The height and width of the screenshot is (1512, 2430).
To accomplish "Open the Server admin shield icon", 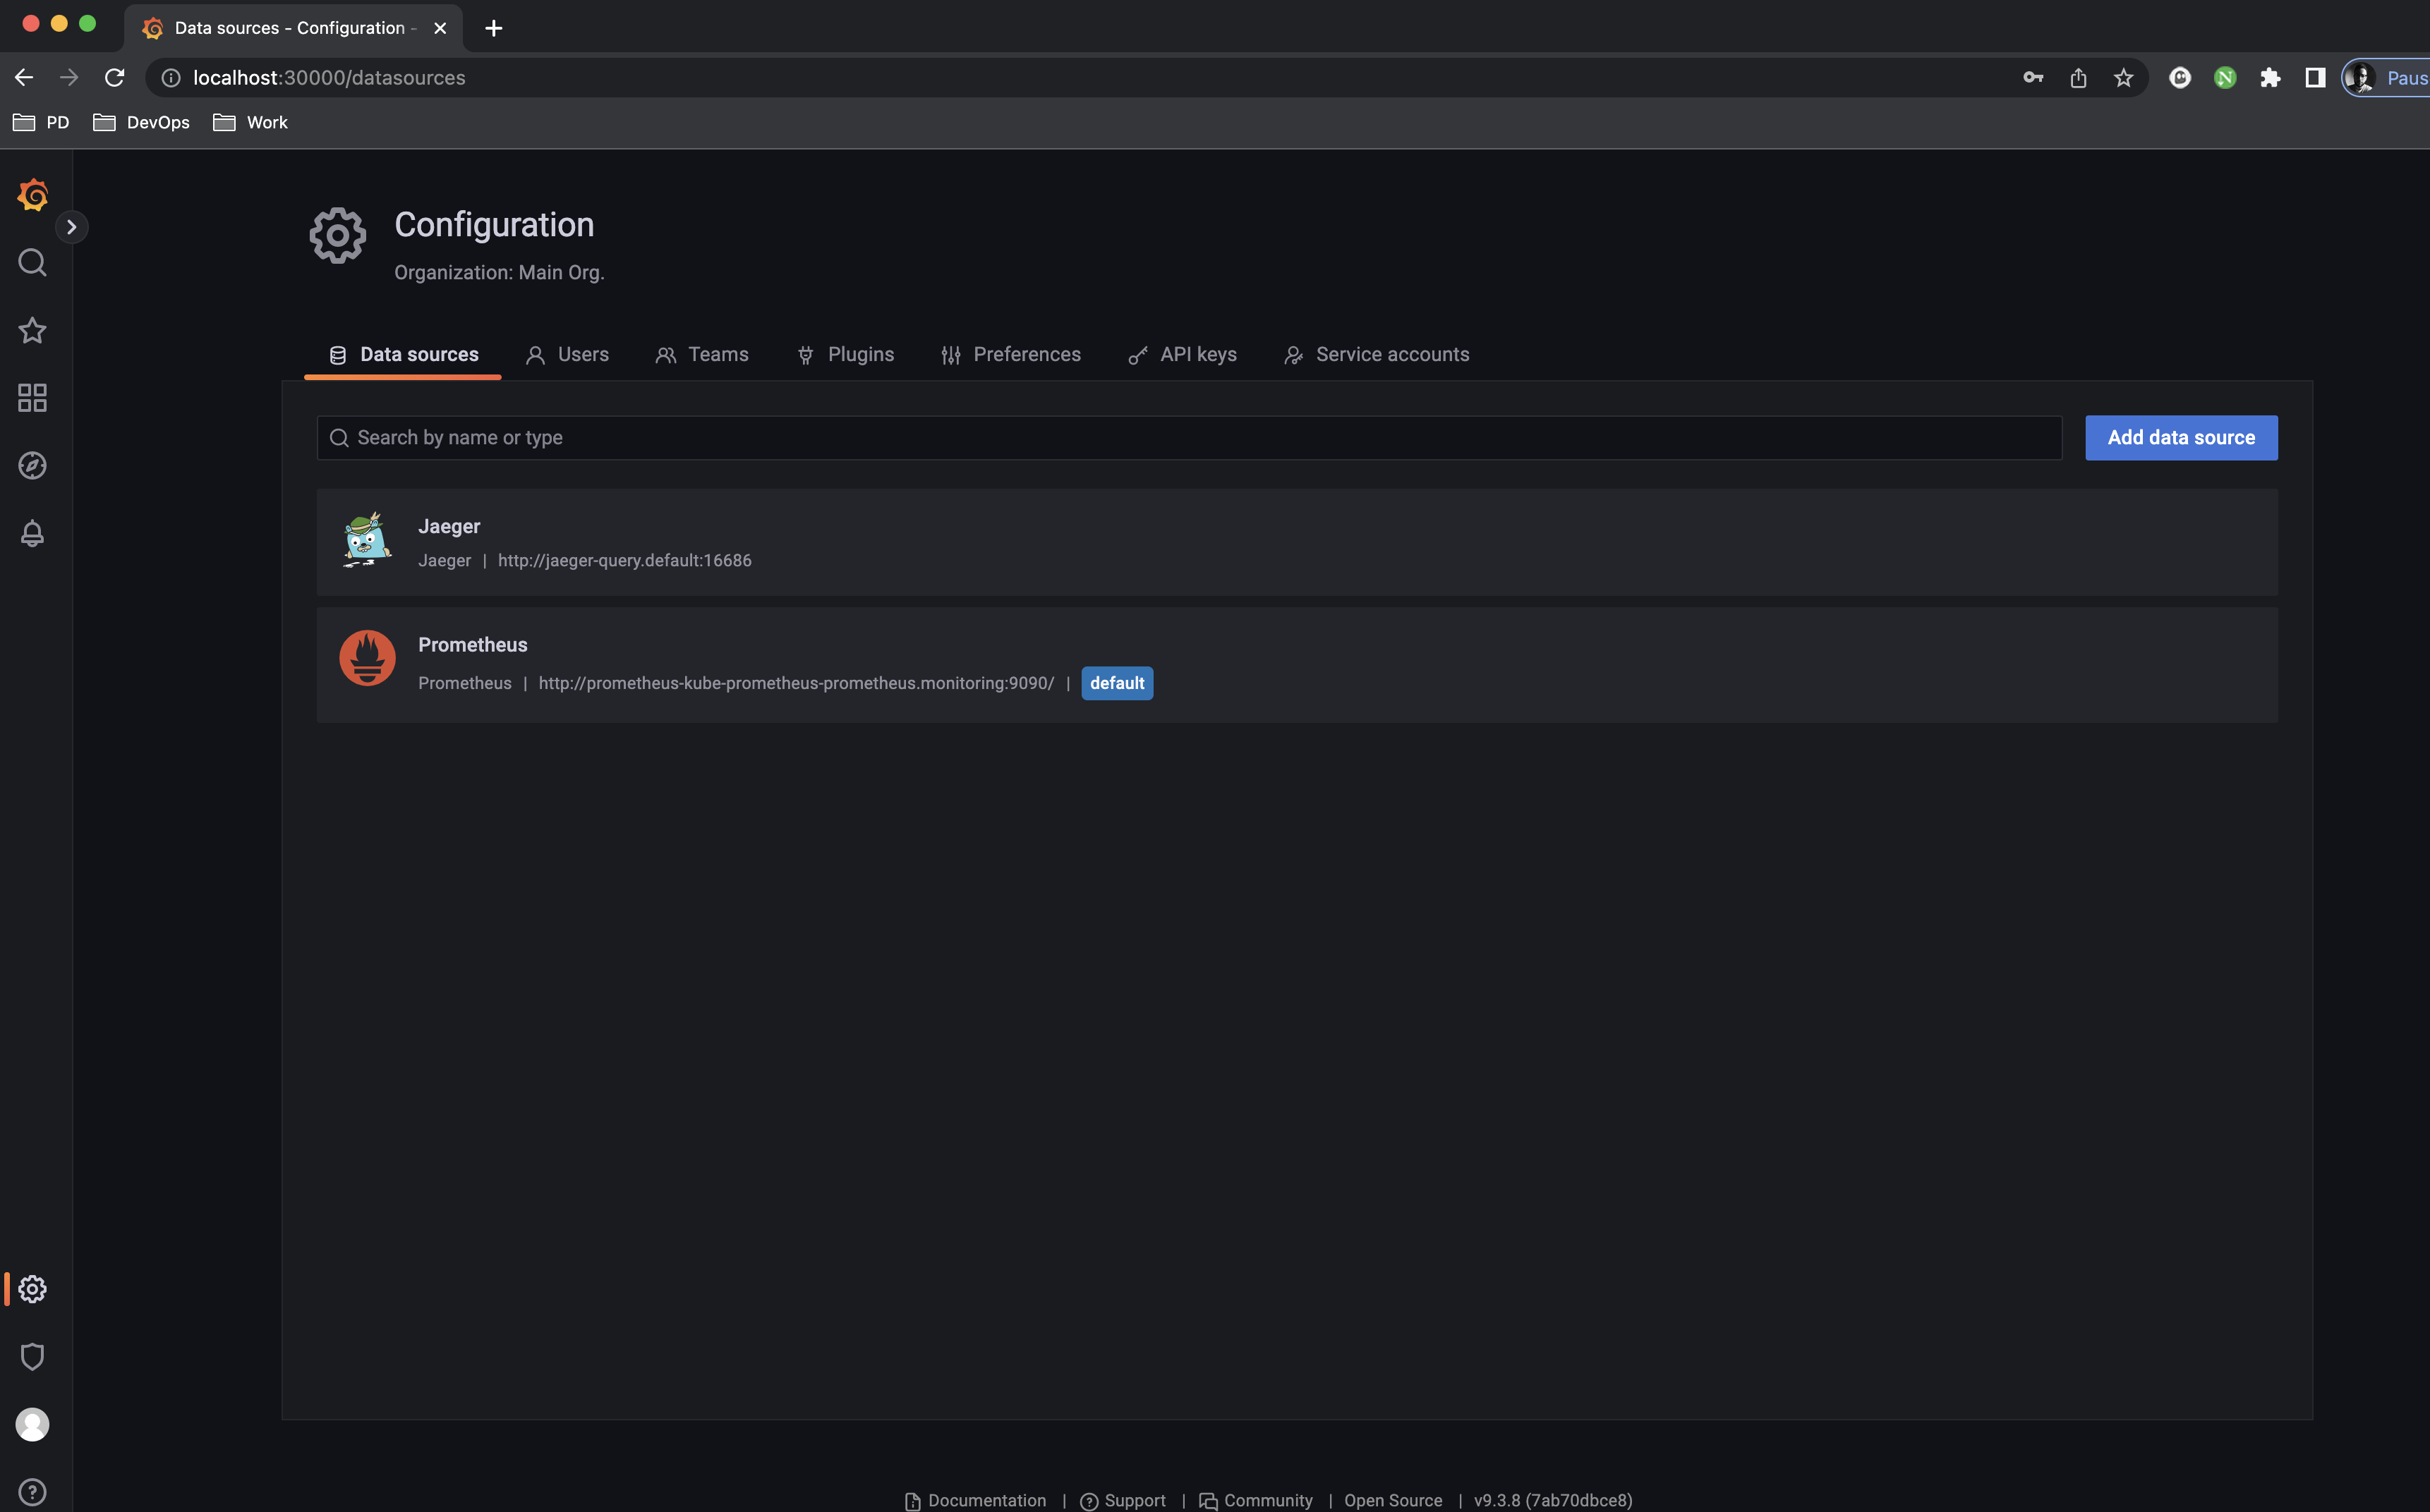I will [32, 1357].
